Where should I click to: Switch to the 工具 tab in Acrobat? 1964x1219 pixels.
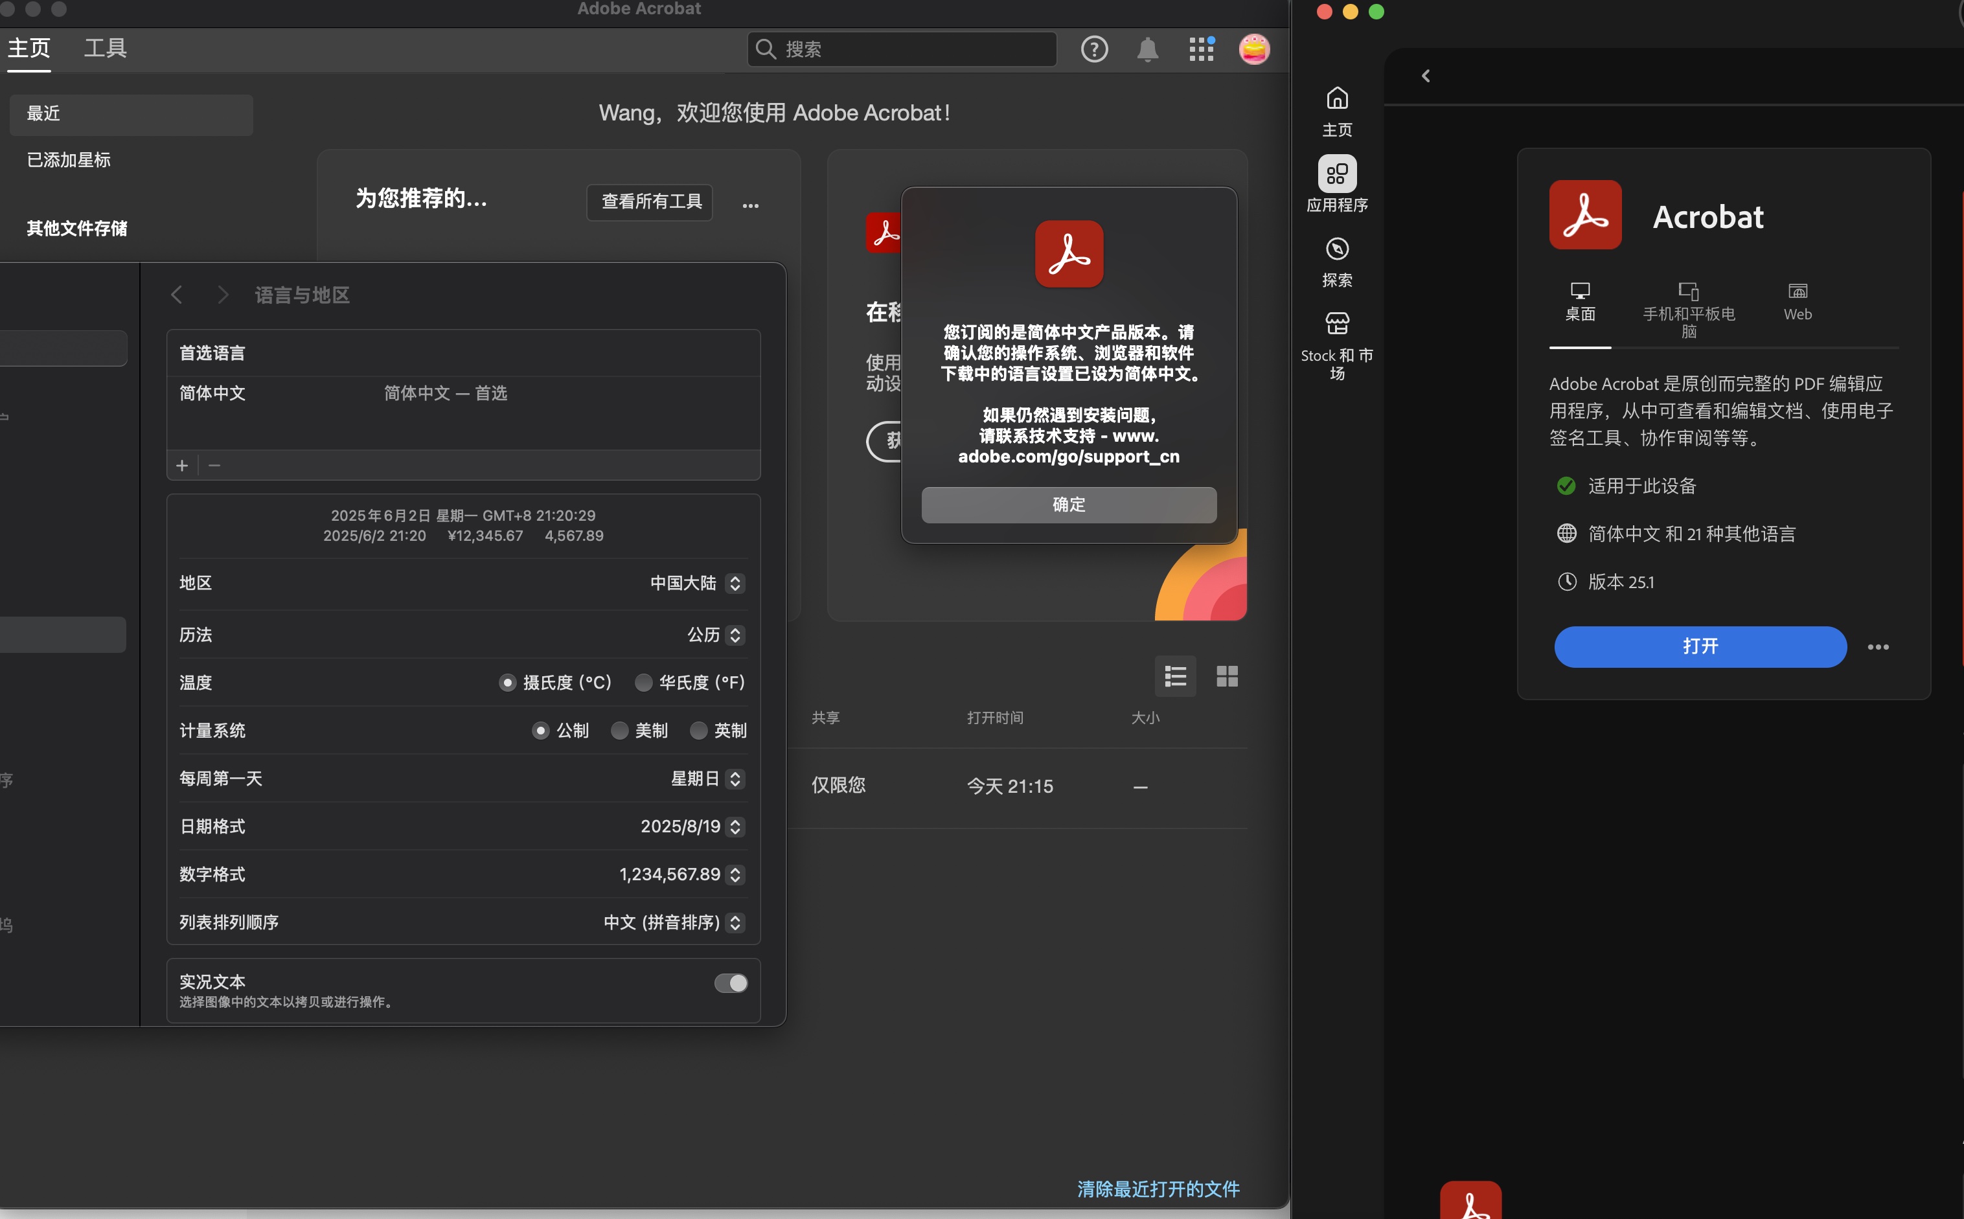coord(105,47)
